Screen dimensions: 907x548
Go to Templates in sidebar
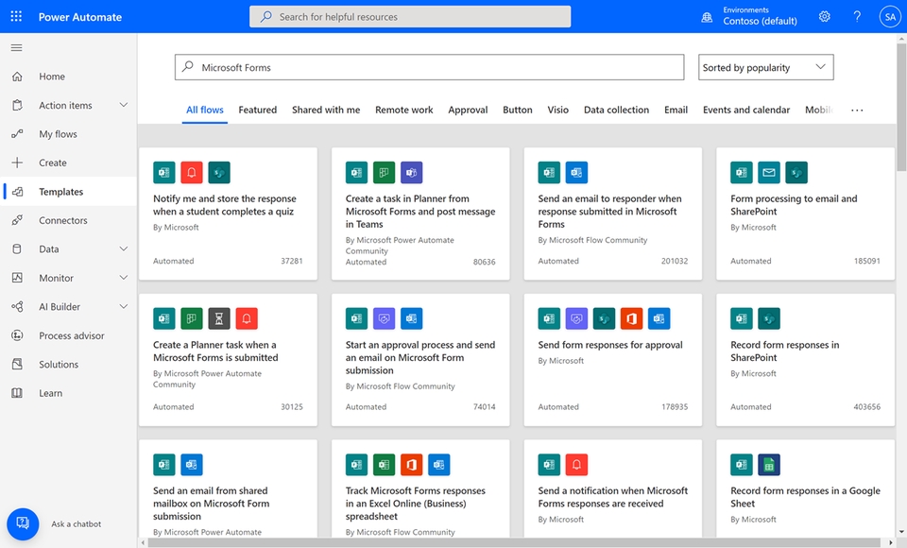68,192
